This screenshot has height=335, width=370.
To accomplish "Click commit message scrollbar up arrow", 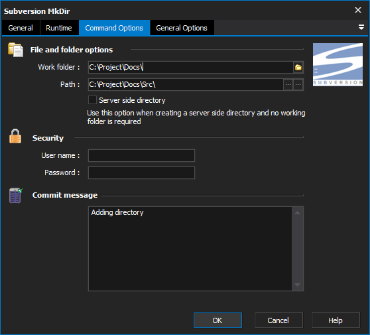I will click(297, 213).
